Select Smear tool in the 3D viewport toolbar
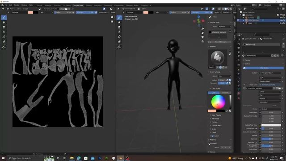 pyautogui.click(x=119, y=27)
